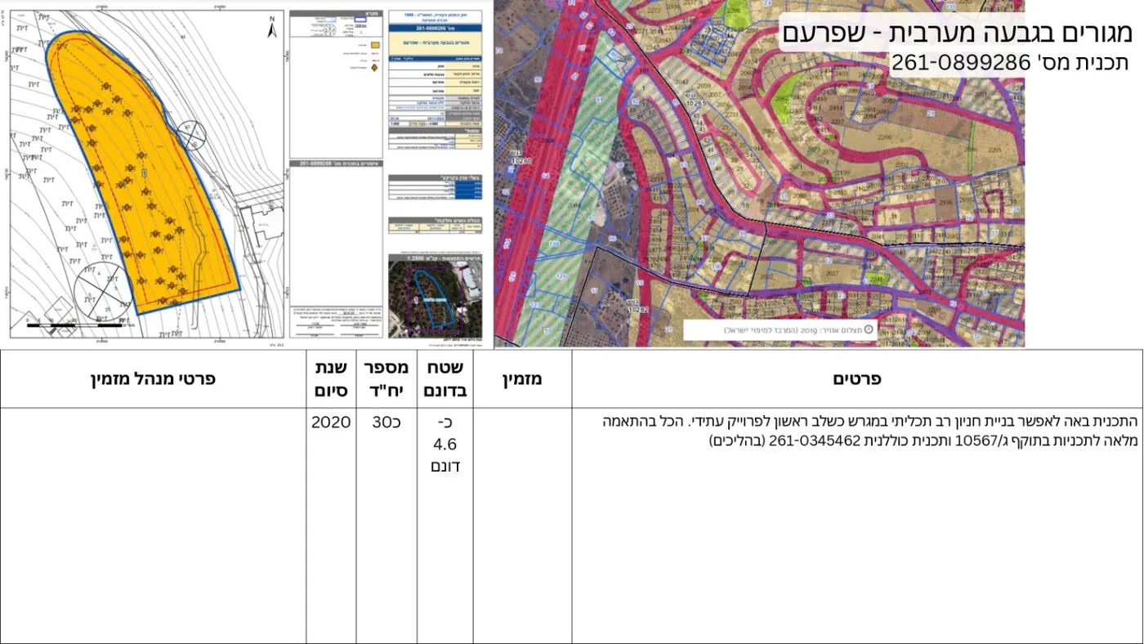Click the small crossed circle right of the orange plot

click(x=190, y=135)
